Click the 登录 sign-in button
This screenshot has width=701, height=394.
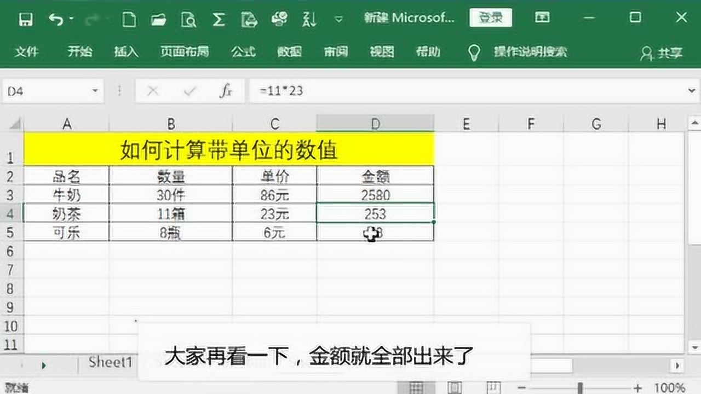[490, 18]
